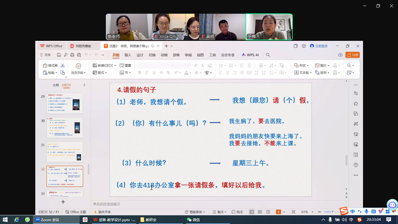This screenshot has height=224, width=398.
Task: Click the orange 分享 share button
Action: pyautogui.click(x=353, y=55)
